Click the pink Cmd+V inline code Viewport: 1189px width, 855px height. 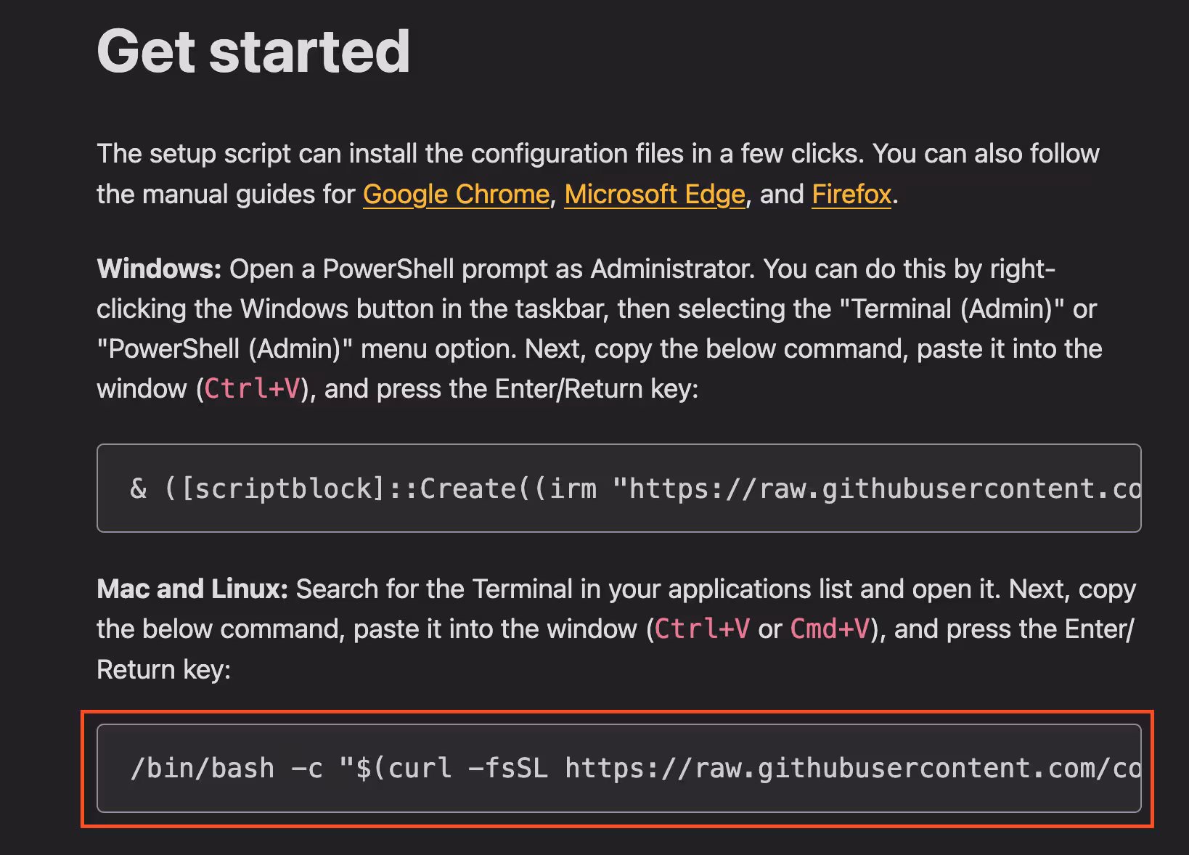pyautogui.click(x=830, y=629)
